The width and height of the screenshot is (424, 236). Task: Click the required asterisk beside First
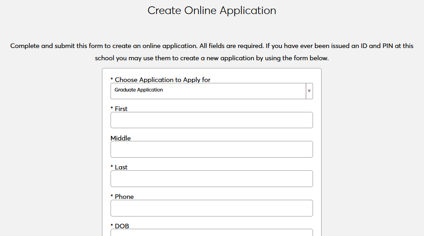coord(112,109)
